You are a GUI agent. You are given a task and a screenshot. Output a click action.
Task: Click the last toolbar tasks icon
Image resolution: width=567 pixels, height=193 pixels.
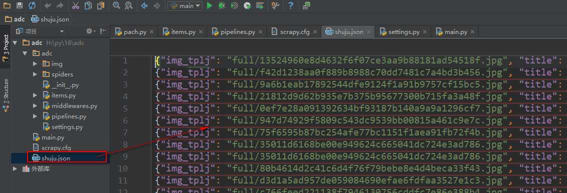coord(306,5)
